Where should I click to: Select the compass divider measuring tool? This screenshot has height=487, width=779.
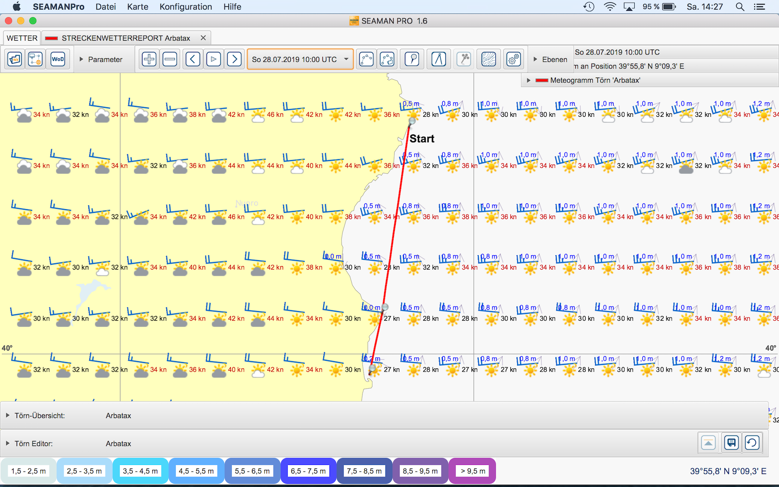pos(439,59)
